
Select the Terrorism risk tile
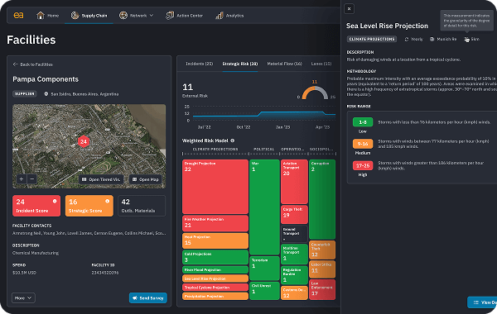click(264, 269)
